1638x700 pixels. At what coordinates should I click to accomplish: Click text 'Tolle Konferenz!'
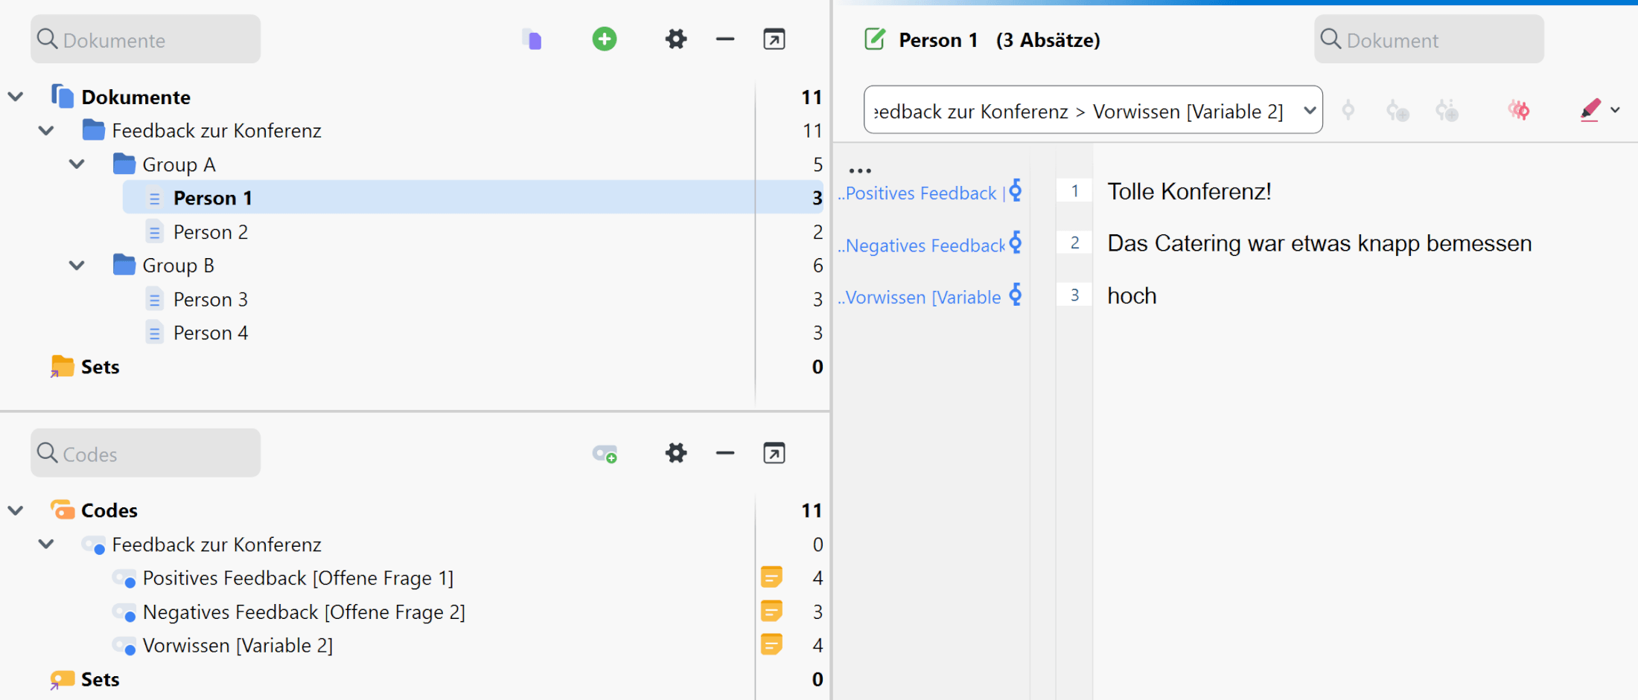[x=1189, y=192]
